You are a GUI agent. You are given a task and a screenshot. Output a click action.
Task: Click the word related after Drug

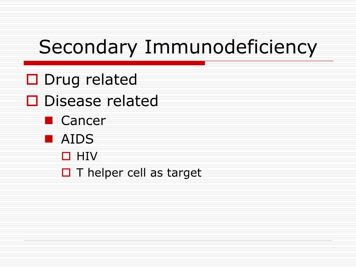112,80
